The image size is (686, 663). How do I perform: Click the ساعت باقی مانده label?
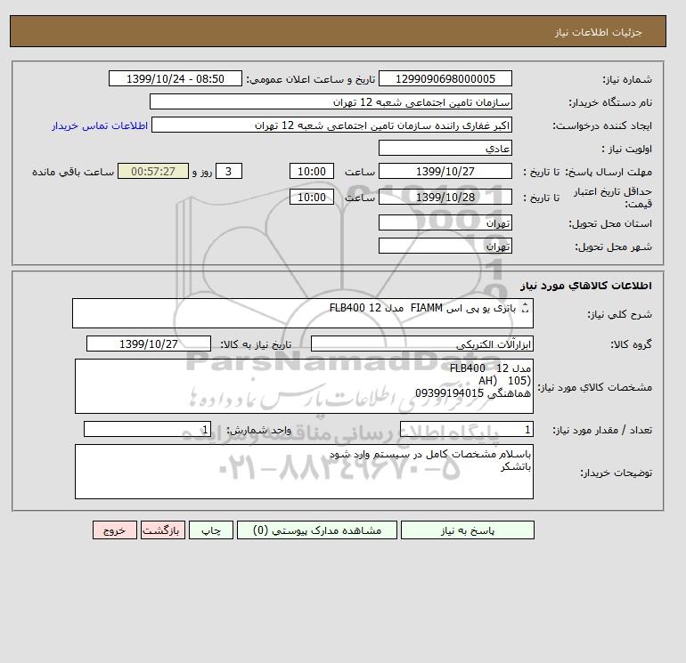pos(73,172)
